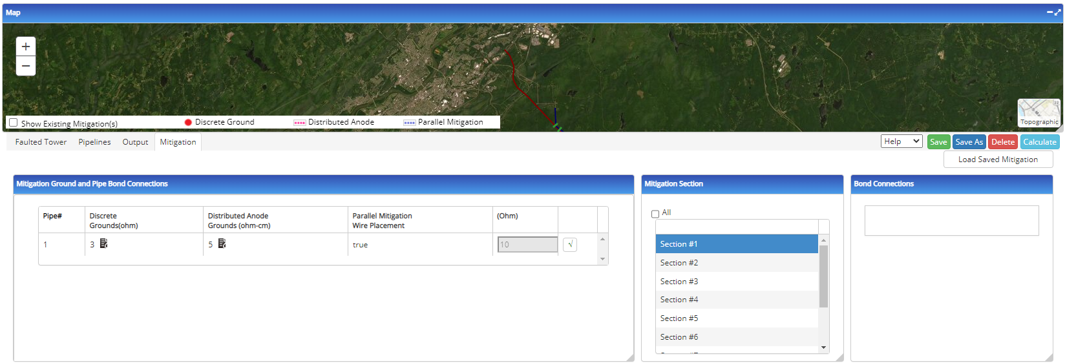Minimize the Map panel
1065x363 pixels.
(x=1049, y=12)
